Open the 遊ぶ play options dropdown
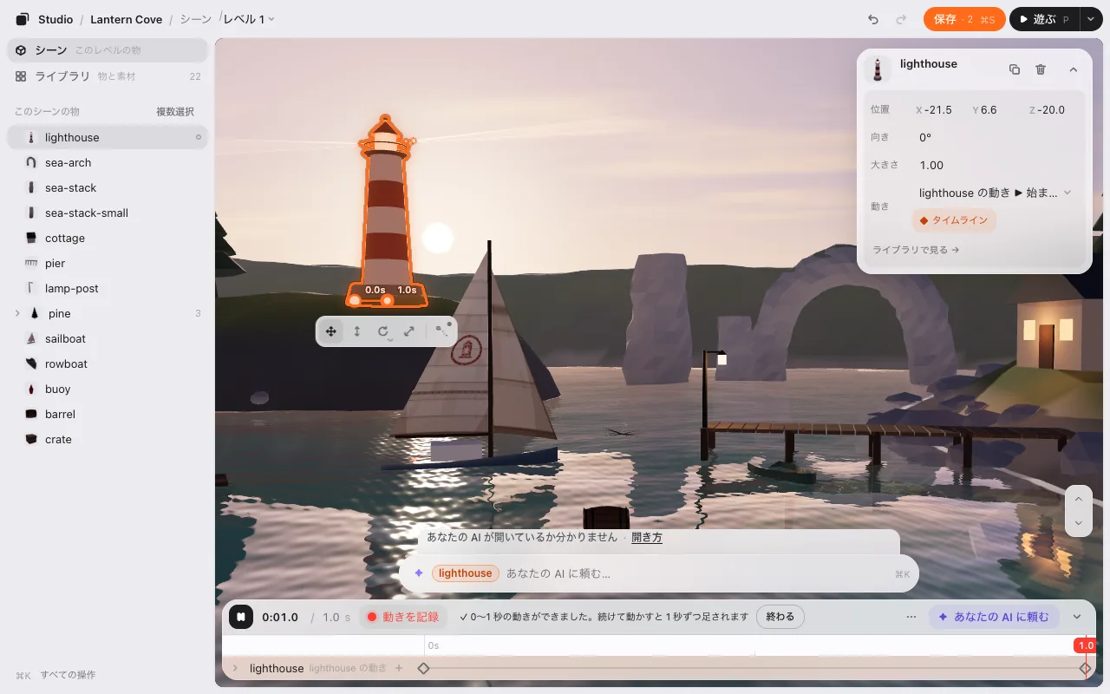The height and width of the screenshot is (694, 1110). click(x=1090, y=19)
